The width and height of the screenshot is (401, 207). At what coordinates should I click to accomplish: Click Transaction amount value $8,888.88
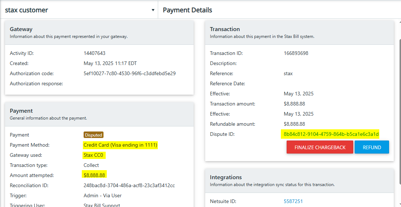pos(294,104)
